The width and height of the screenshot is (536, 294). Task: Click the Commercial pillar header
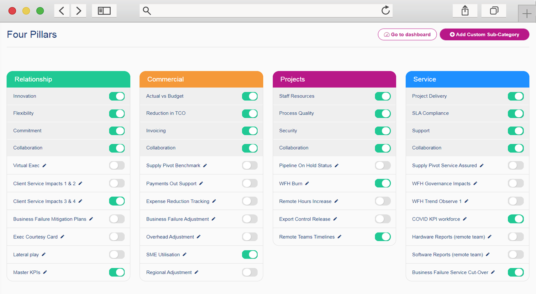click(201, 79)
